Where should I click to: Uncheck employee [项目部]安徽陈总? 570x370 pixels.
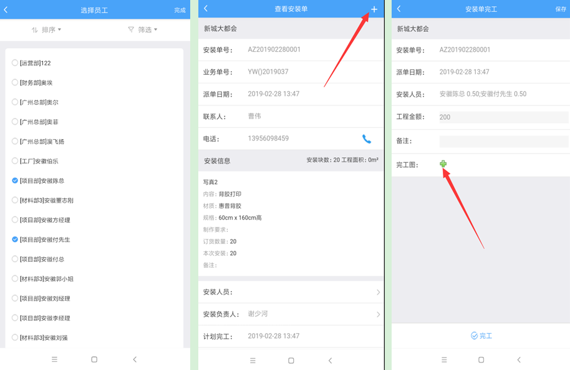pyautogui.click(x=15, y=180)
